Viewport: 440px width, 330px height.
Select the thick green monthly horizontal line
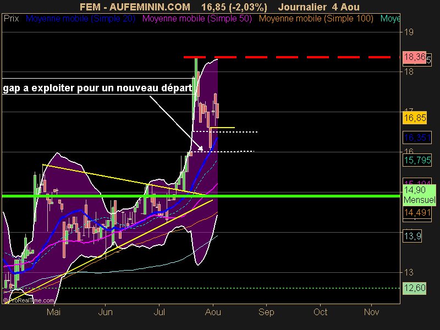click(201, 196)
